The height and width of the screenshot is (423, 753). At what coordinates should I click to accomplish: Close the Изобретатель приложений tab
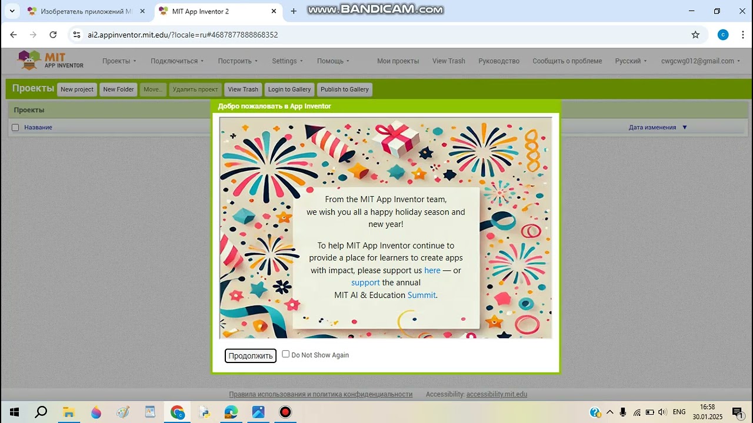pyautogui.click(x=142, y=11)
